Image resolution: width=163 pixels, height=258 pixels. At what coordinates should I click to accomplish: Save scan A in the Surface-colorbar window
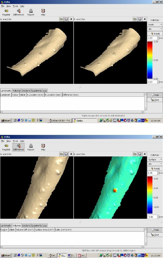[66, 154]
